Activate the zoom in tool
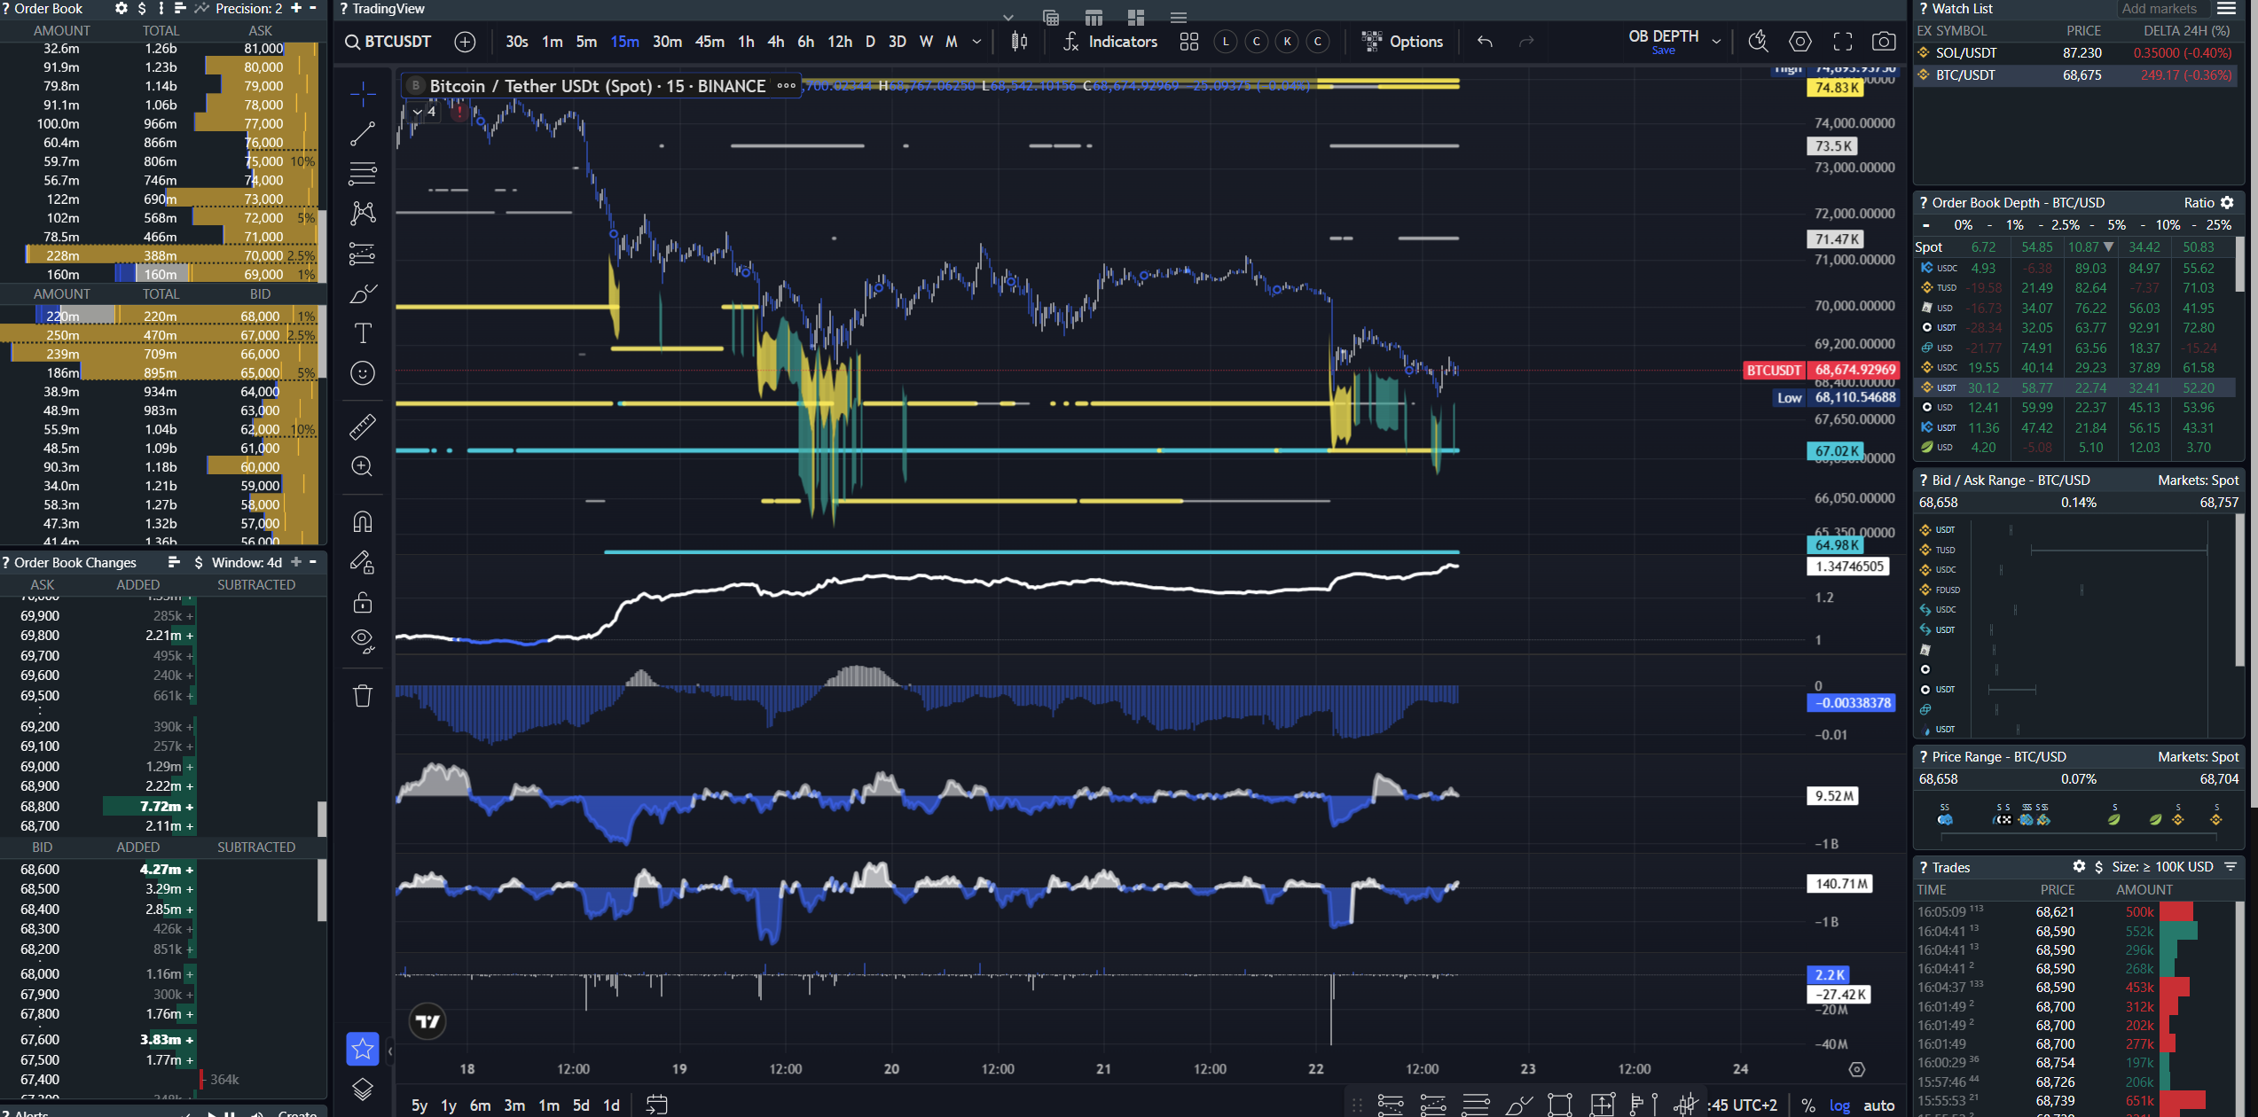This screenshot has width=2258, height=1117. pos(363,466)
